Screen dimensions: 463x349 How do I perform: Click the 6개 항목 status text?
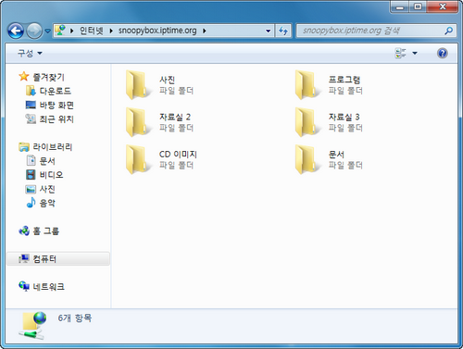click(x=75, y=318)
